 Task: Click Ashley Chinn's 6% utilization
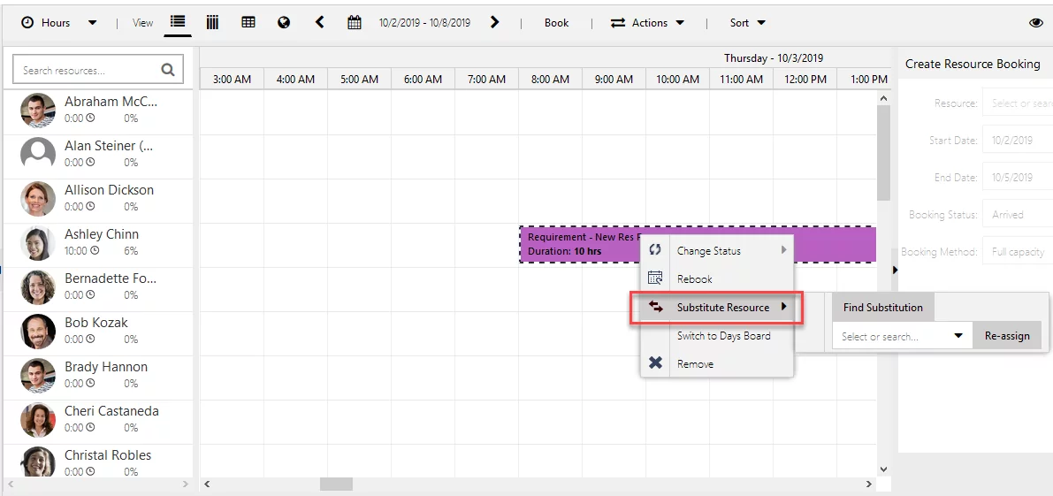point(130,250)
